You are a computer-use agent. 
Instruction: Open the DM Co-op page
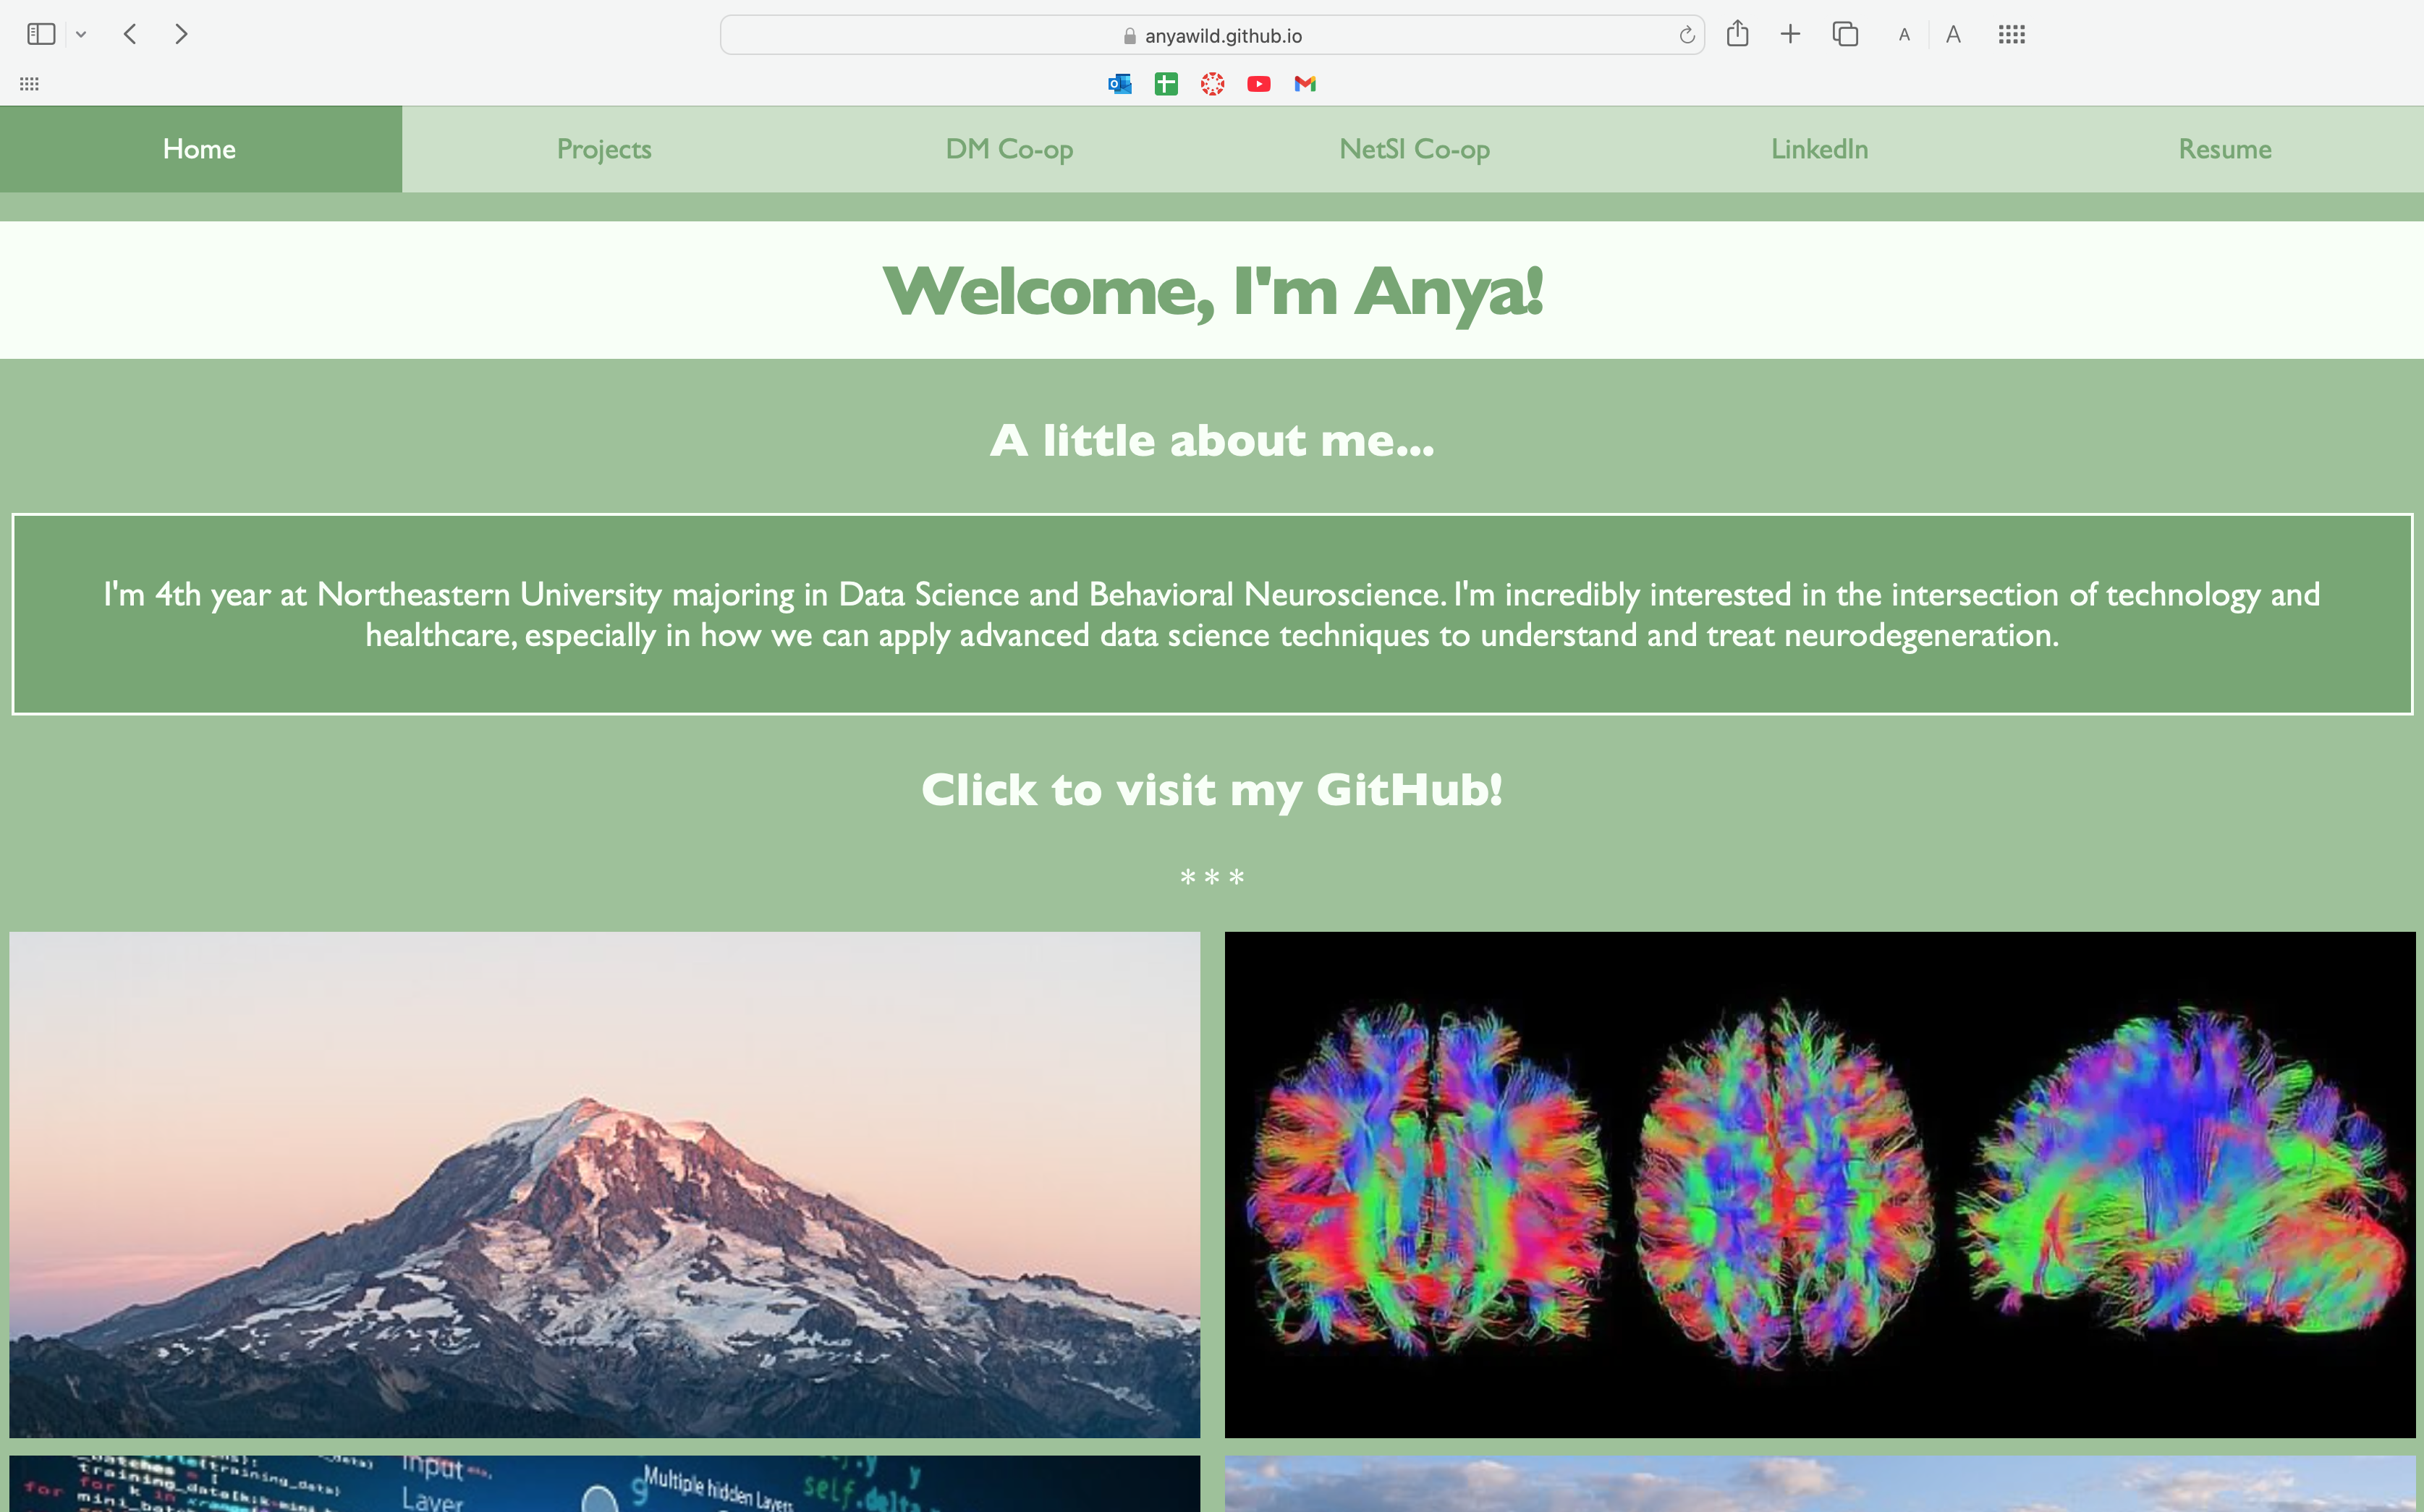coord(1009,149)
